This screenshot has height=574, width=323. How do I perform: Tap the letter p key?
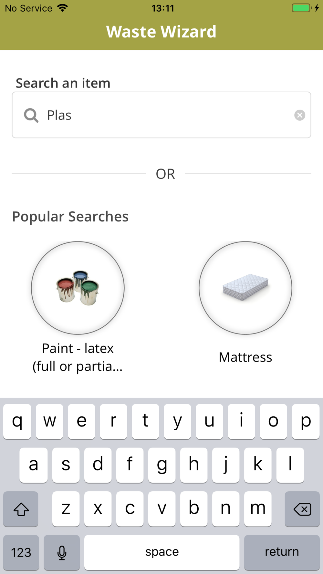(x=306, y=421)
